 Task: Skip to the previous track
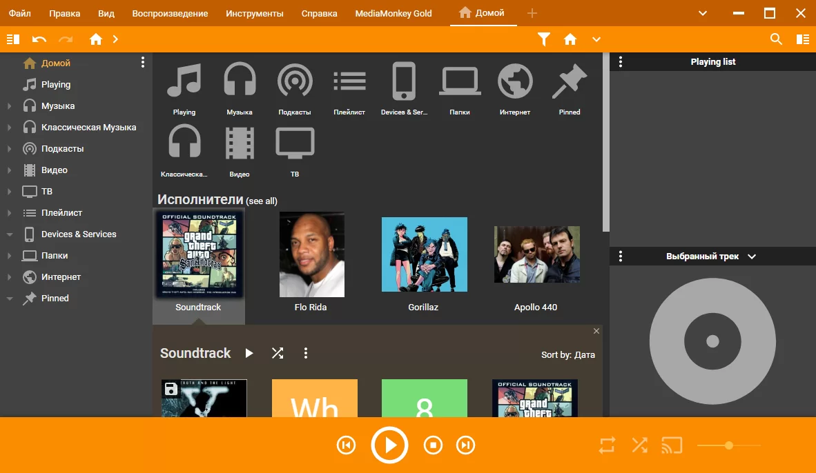pos(346,445)
